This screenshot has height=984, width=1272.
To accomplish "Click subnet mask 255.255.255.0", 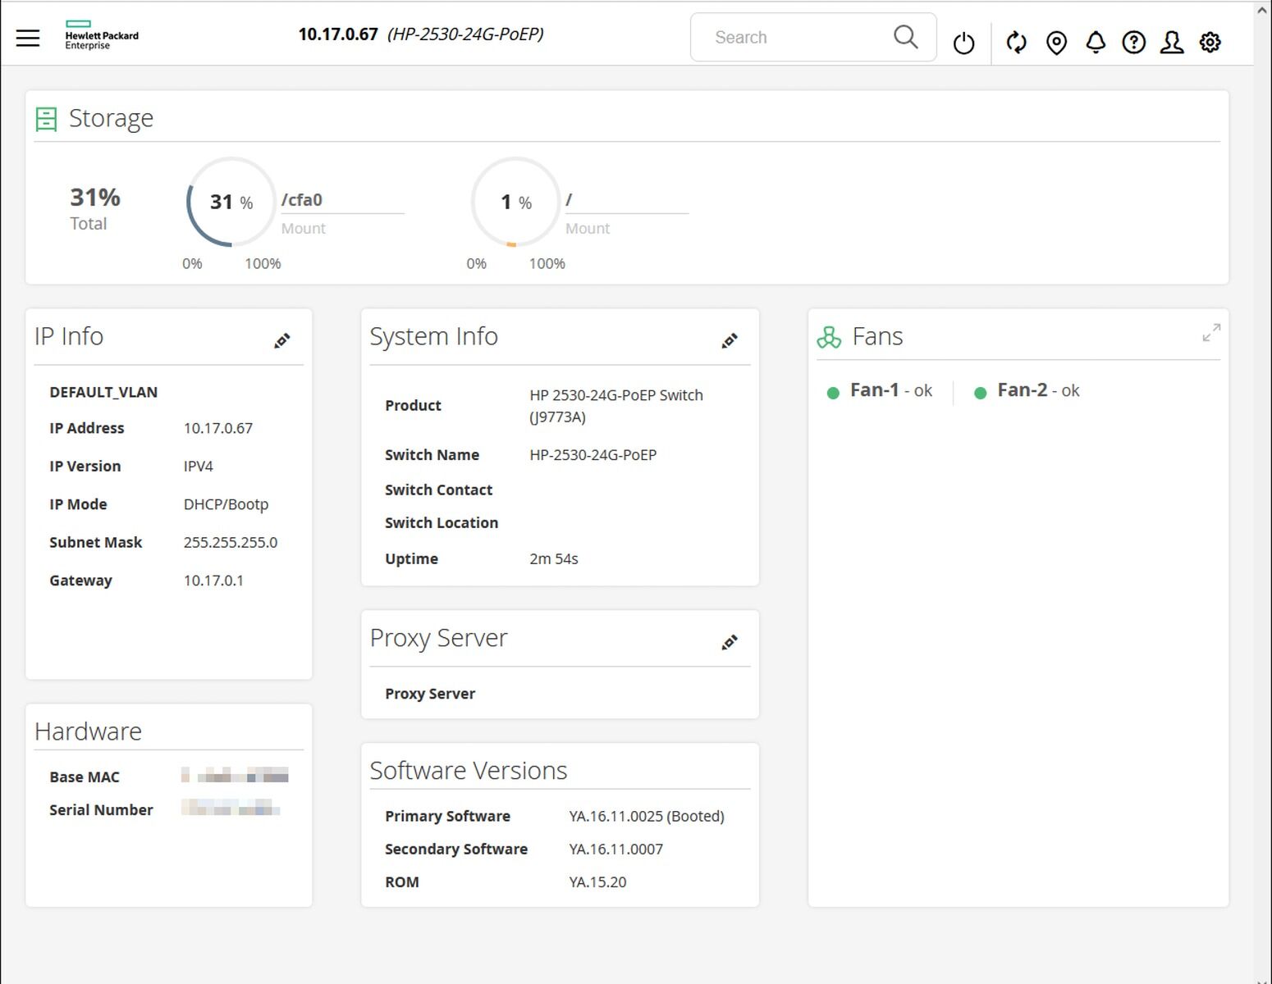I will (x=231, y=542).
